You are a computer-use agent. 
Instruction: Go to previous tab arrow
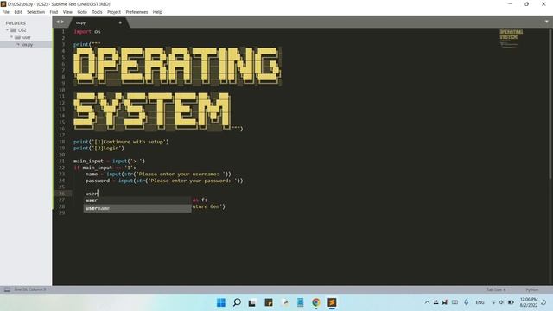pyautogui.click(x=58, y=22)
